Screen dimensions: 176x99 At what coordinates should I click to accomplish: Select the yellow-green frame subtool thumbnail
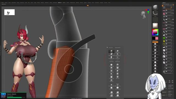(x=164, y=44)
